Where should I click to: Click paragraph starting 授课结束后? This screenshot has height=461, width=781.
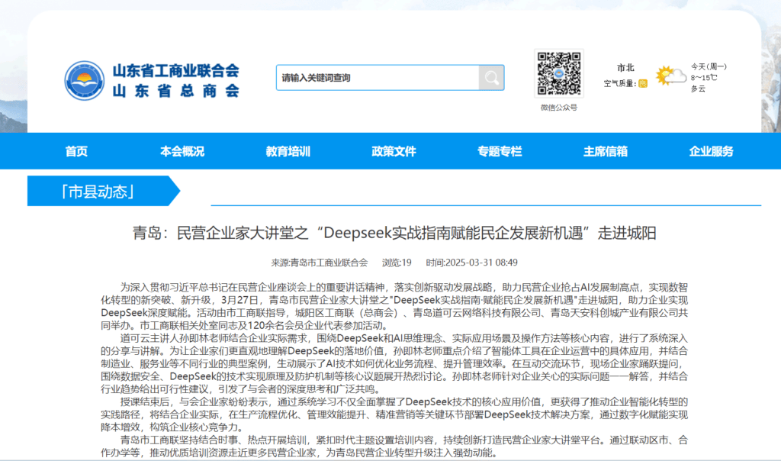click(394, 414)
